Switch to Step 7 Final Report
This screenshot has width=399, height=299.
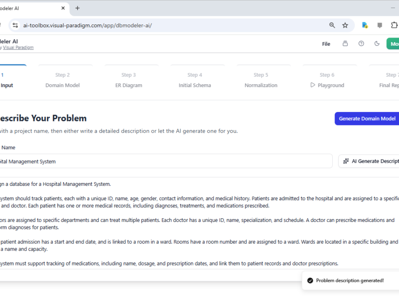388,85
